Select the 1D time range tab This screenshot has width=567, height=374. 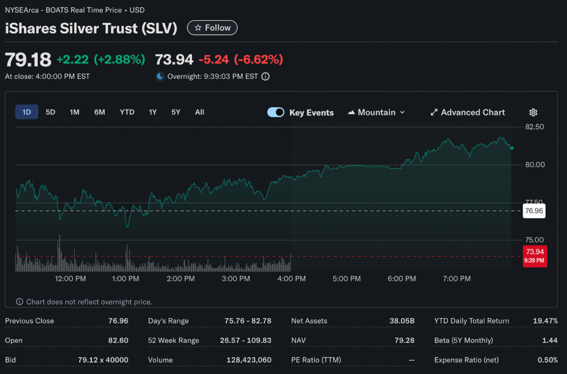pyautogui.click(x=27, y=112)
